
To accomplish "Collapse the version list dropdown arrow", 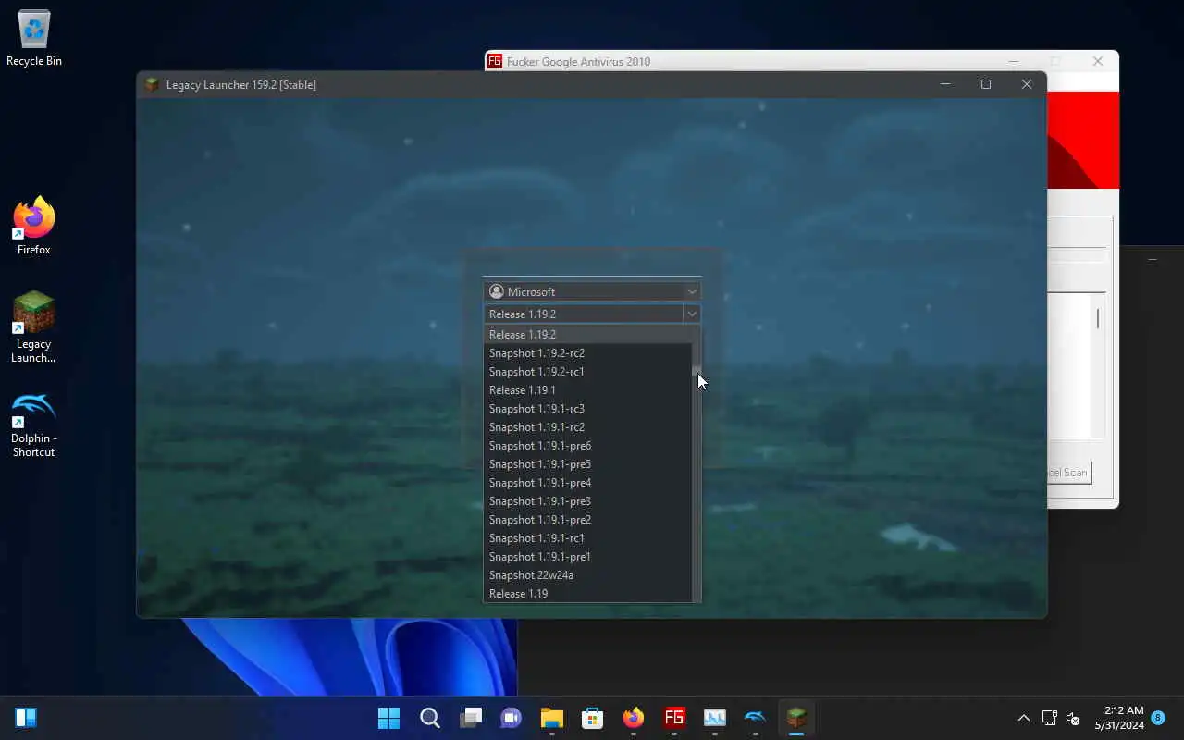I will [692, 314].
